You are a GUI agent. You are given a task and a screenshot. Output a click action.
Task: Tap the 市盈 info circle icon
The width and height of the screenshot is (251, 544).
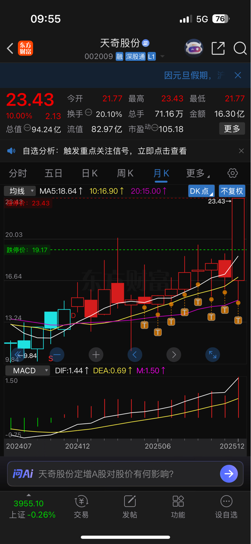155,128
